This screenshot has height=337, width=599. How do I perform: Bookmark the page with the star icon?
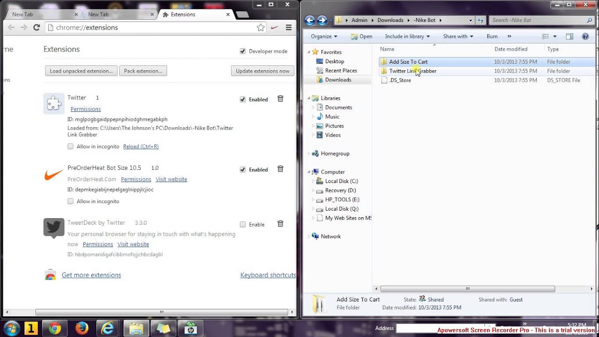click(x=261, y=28)
